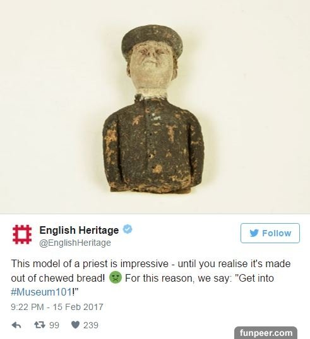This screenshot has width=310, height=339.
Task: Open English Heritage red logo avatar
Action: pyautogui.click(x=22, y=234)
